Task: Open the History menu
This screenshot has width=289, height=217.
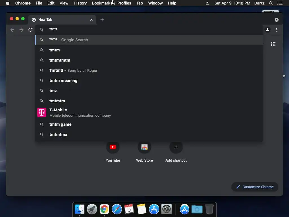Action: tap(80, 3)
